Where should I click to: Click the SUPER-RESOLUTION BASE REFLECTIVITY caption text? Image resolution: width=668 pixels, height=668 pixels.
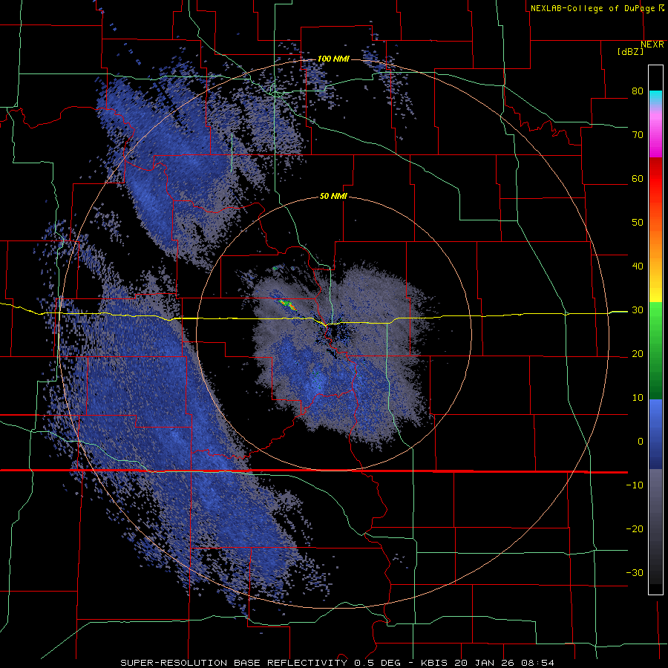234,663
